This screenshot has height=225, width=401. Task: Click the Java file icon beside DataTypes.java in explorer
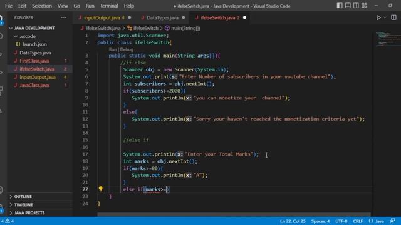pos(15,52)
